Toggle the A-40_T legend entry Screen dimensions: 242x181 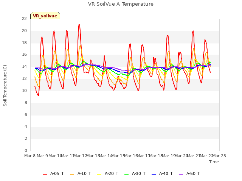(x=162, y=173)
